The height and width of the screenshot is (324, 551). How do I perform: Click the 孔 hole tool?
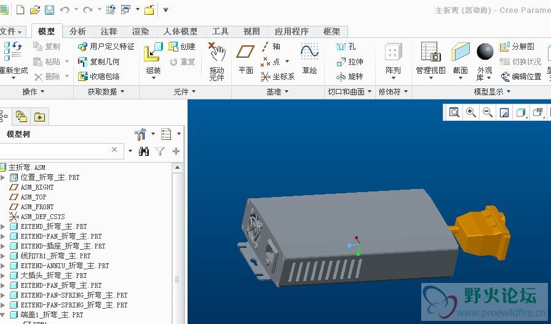(x=346, y=46)
